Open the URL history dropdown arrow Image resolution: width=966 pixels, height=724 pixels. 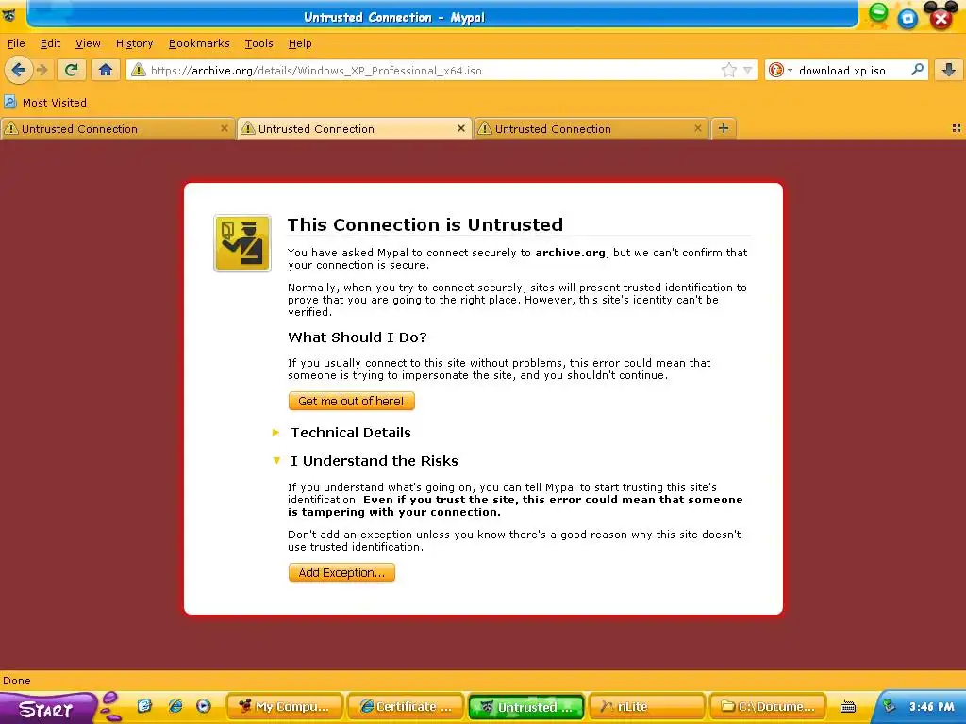pyautogui.click(x=747, y=70)
